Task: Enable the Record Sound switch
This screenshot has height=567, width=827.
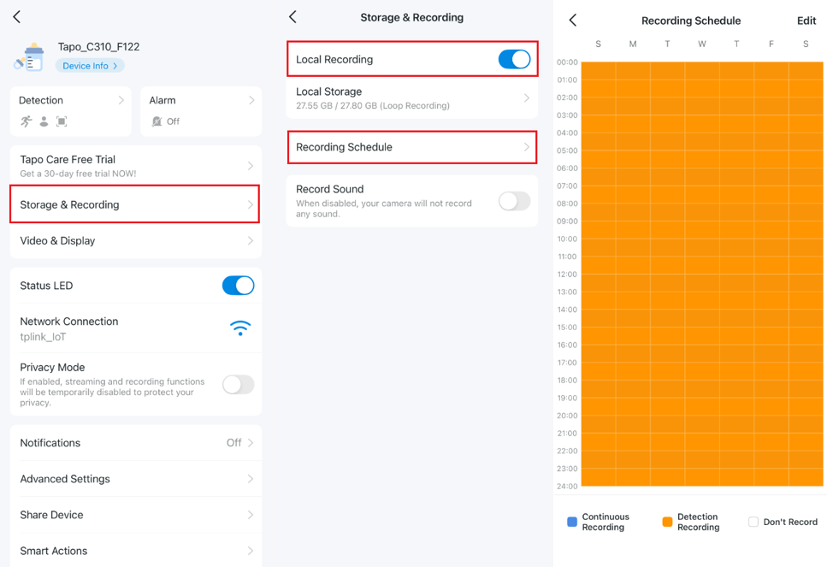Action: click(x=514, y=201)
